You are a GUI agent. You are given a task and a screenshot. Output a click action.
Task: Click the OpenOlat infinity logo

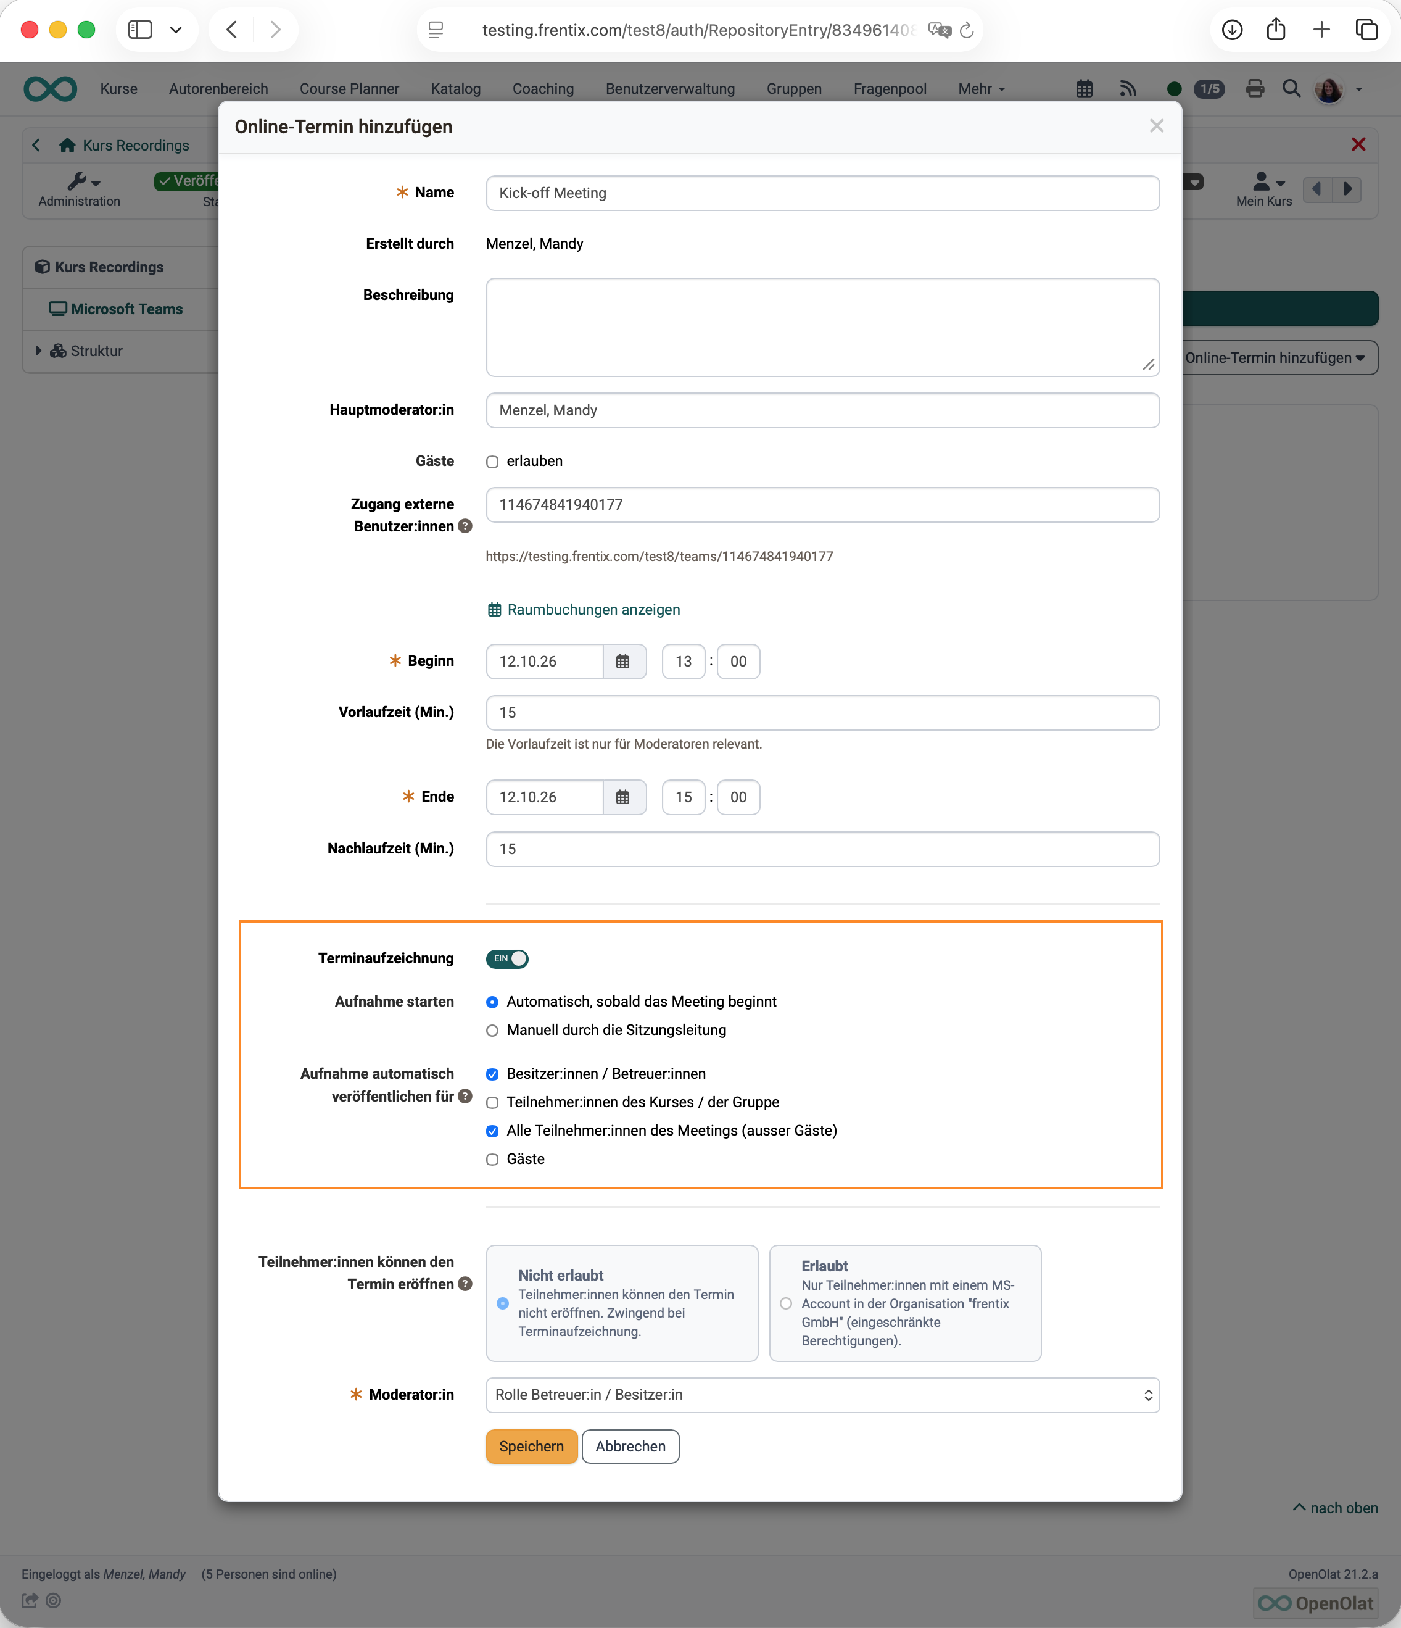point(50,89)
